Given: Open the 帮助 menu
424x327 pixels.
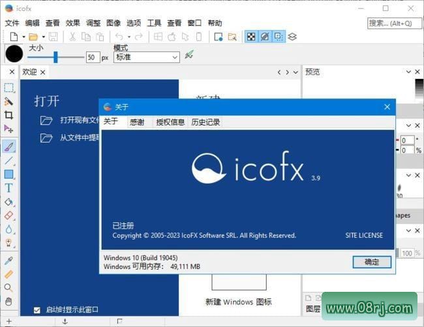Looking at the screenshot, I should click(x=215, y=23).
